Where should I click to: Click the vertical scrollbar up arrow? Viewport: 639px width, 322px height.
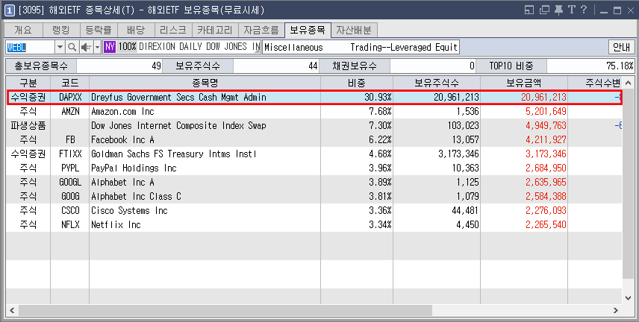629,82
